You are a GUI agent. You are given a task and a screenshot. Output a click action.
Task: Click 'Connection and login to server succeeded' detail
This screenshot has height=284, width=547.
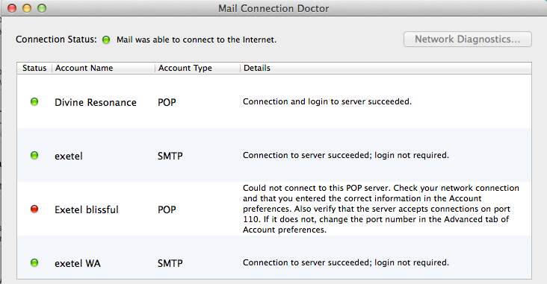click(327, 101)
